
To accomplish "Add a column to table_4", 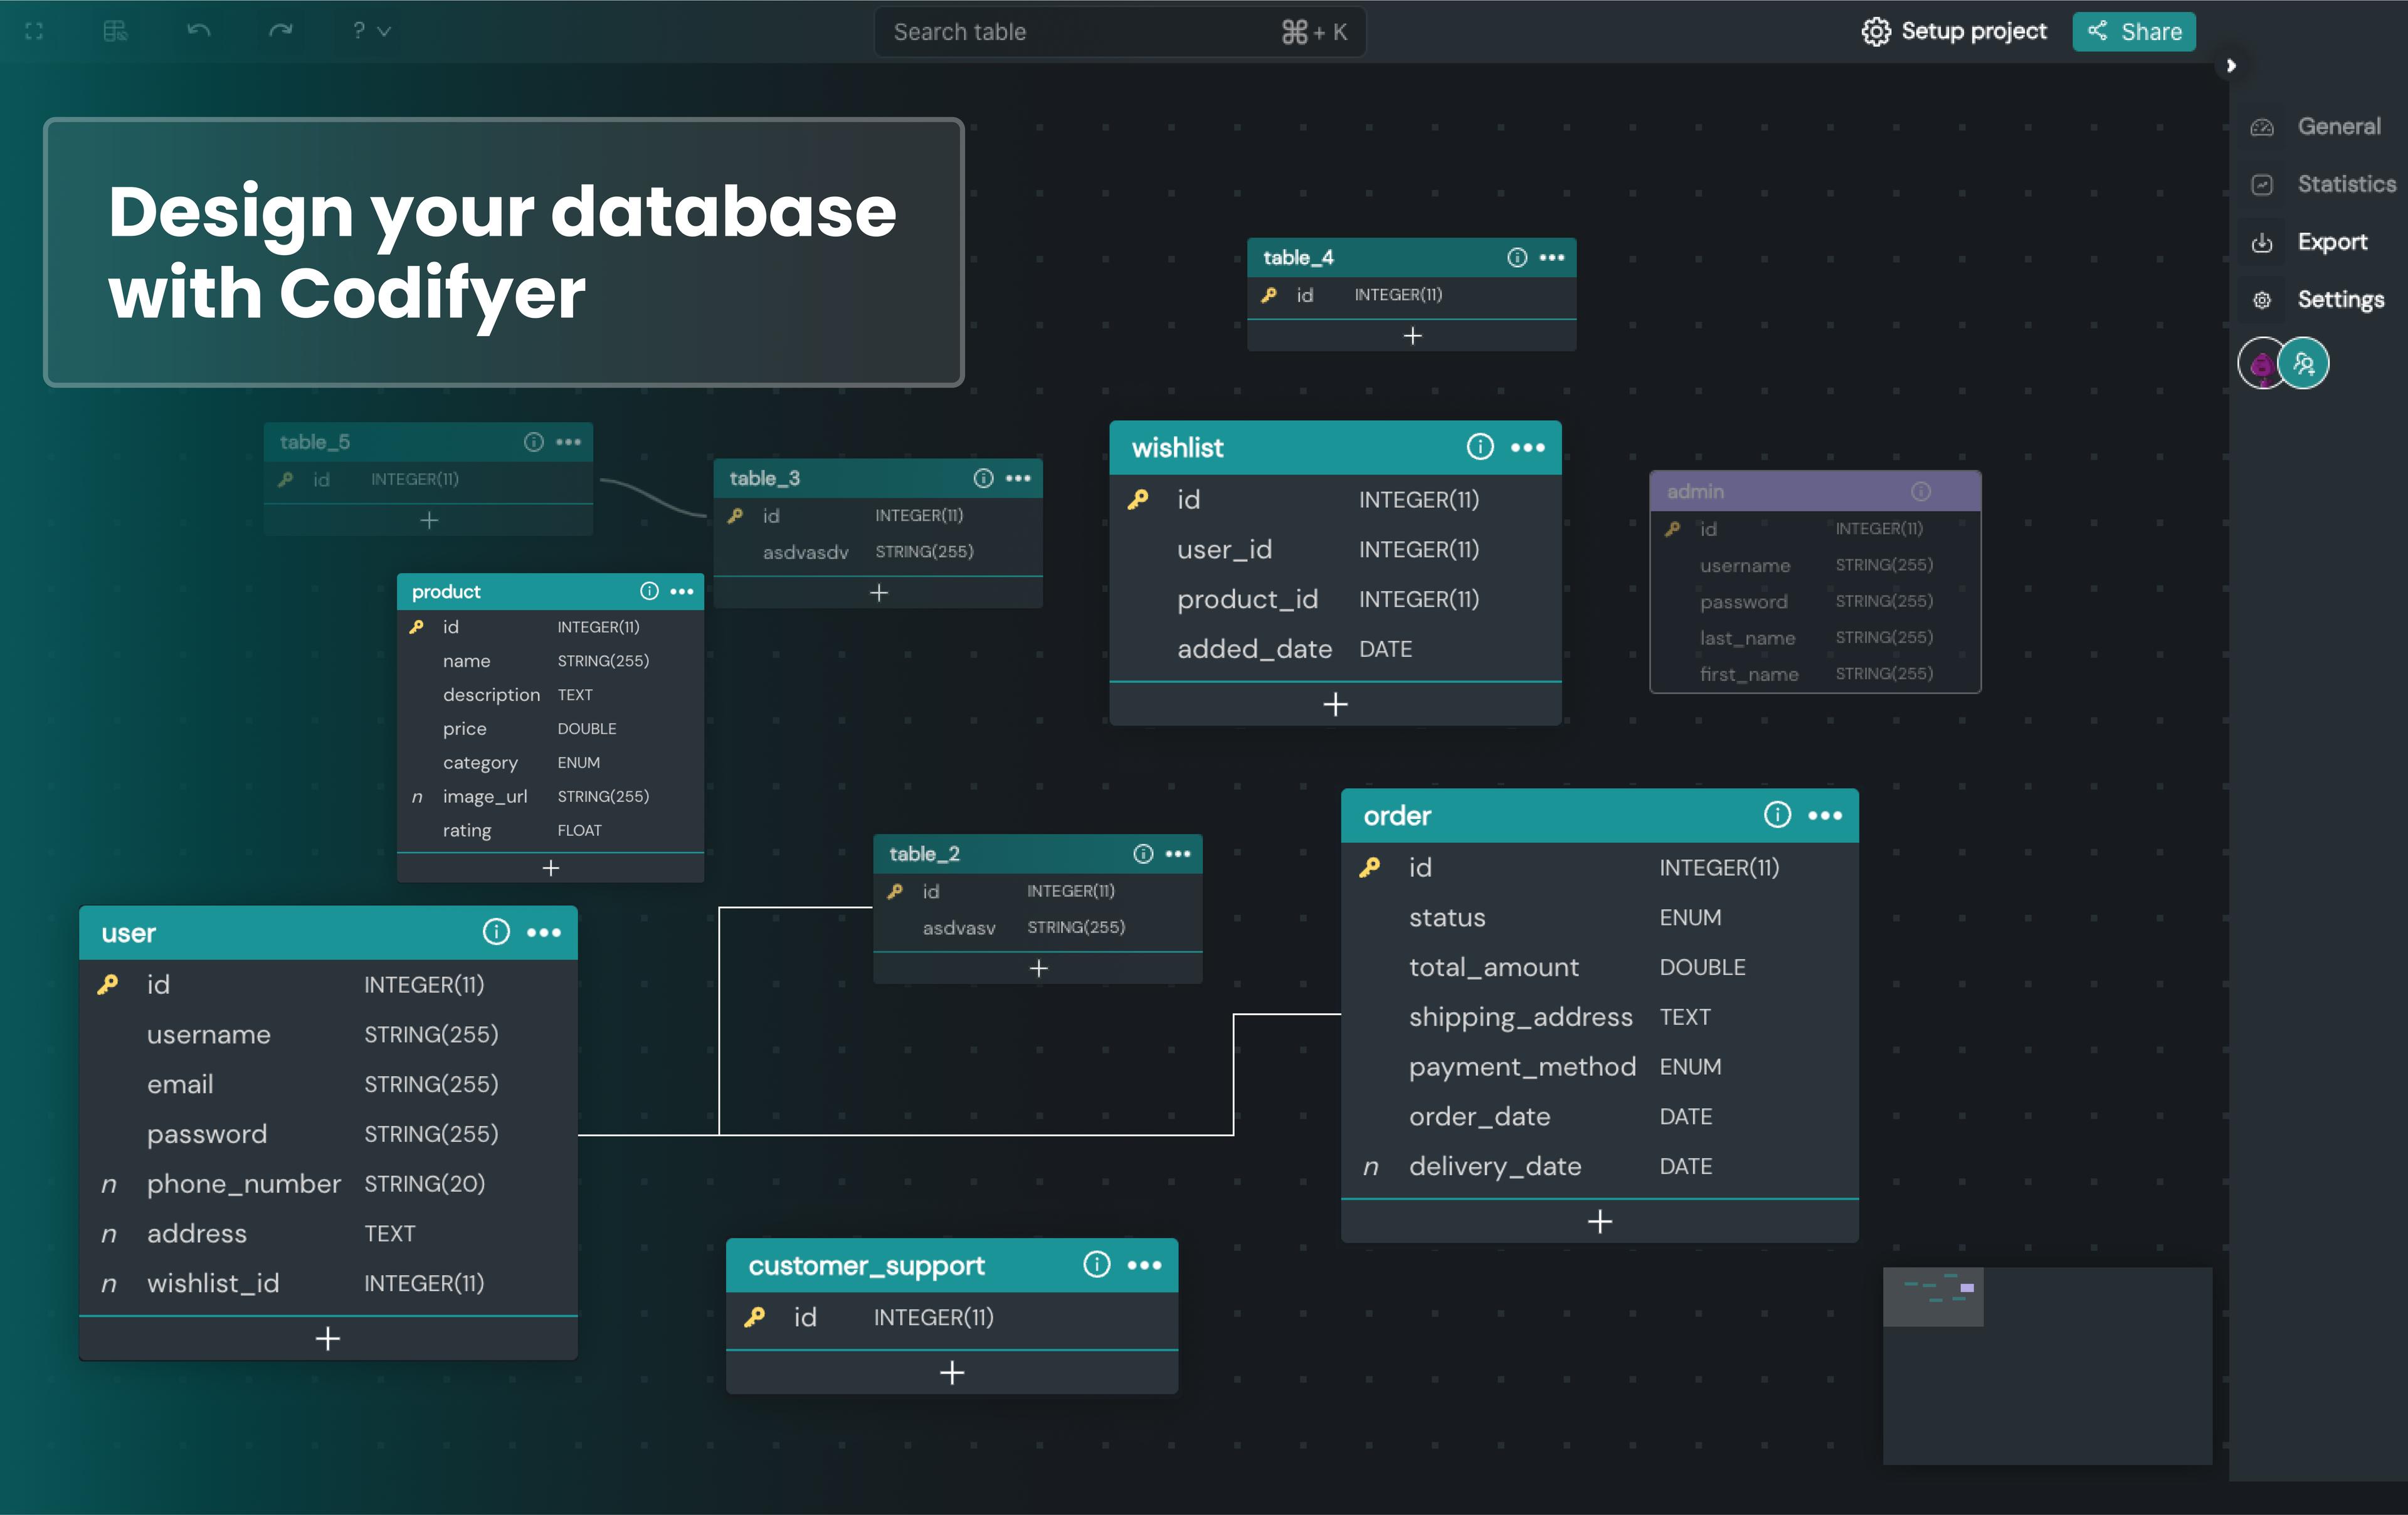I will (1412, 336).
